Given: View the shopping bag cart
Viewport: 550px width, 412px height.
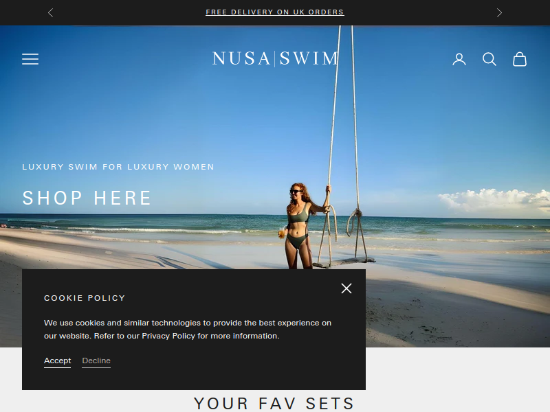Looking at the screenshot, I should [520, 59].
